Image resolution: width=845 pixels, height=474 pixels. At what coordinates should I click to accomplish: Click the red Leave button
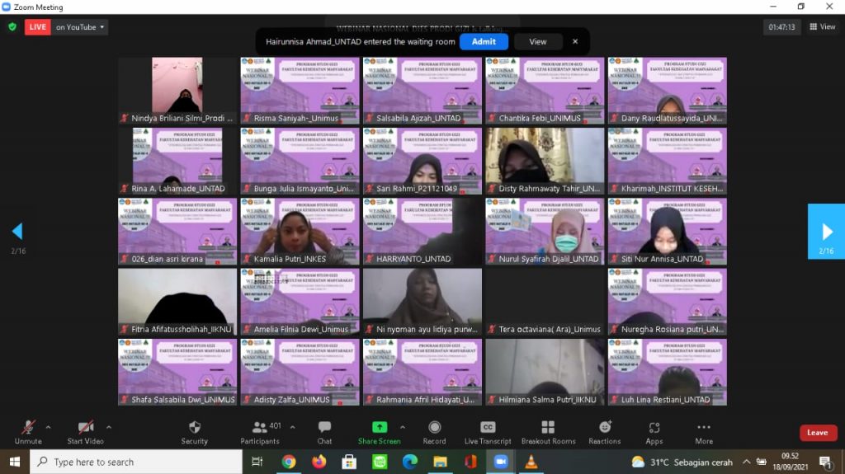click(x=817, y=433)
